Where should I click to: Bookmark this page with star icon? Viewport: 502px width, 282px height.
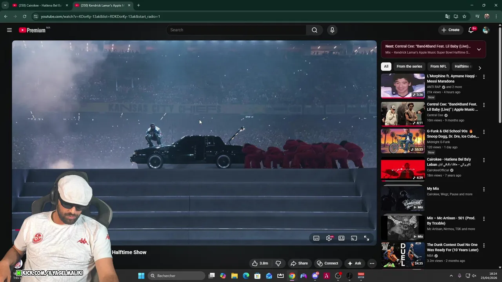464,16
